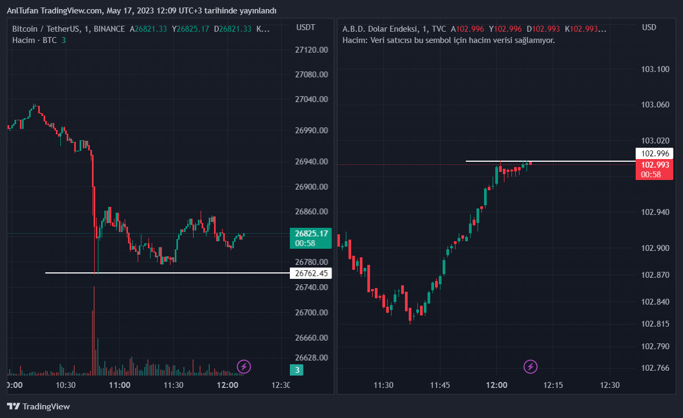
Task: Select the white 102.996 price line label
Action: tap(654, 153)
